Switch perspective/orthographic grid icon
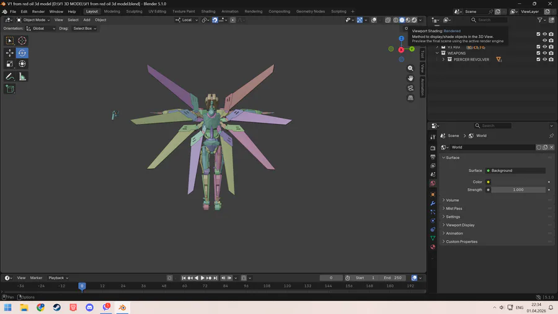Viewport: 558px width, 314px height. tap(410, 97)
